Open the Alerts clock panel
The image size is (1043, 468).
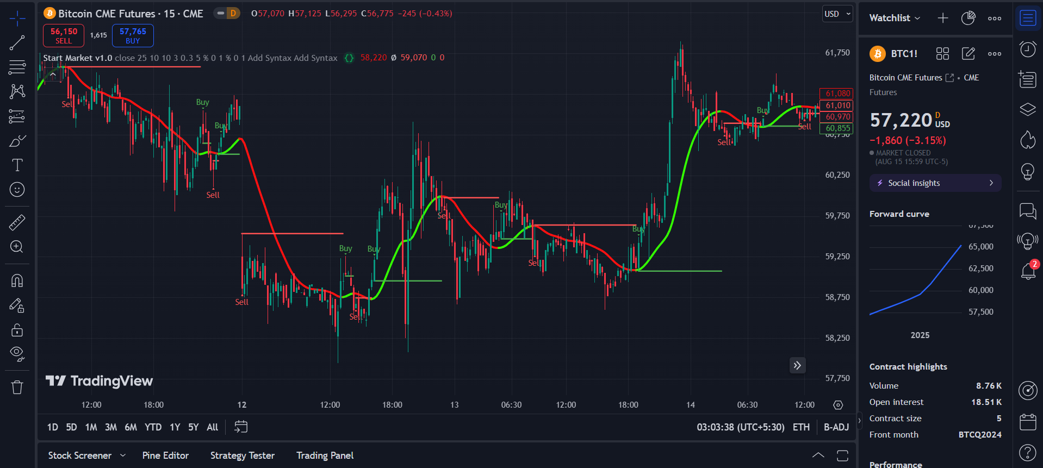pos(1028,49)
